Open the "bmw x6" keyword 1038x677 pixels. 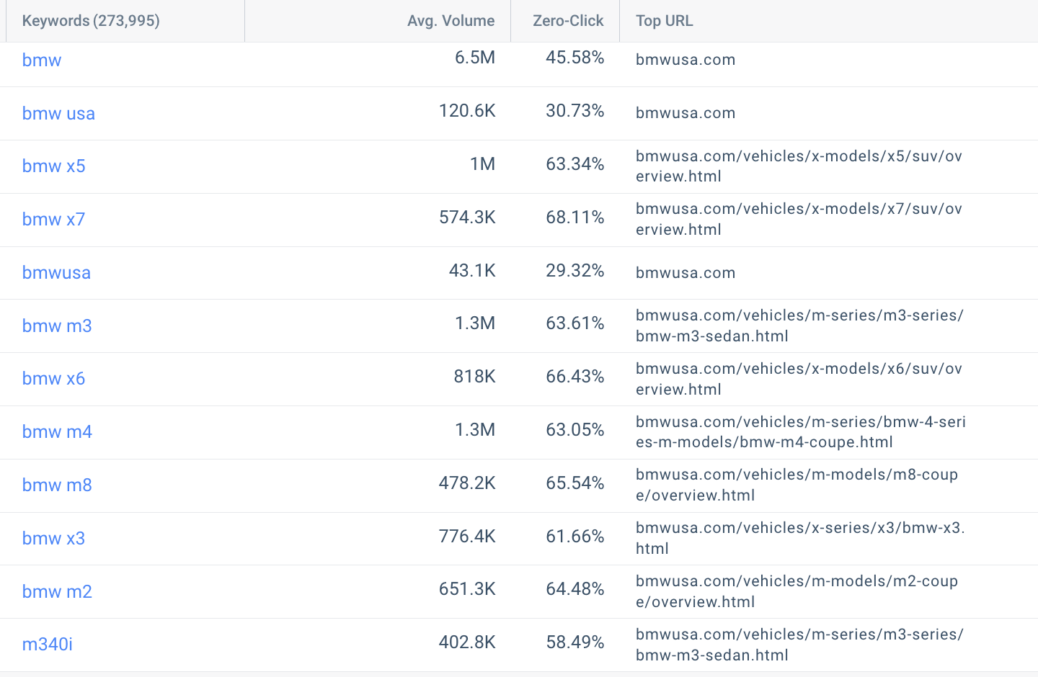[x=53, y=379]
